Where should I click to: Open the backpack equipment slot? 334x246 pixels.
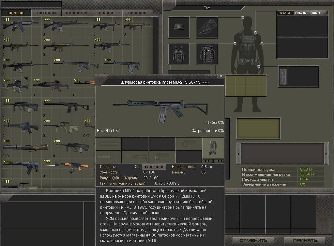(x=207, y=54)
